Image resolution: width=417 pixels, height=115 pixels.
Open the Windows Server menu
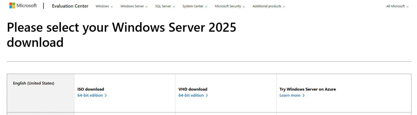[134, 6]
